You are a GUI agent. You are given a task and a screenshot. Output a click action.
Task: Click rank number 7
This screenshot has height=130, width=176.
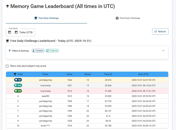(x=18, y=111)
